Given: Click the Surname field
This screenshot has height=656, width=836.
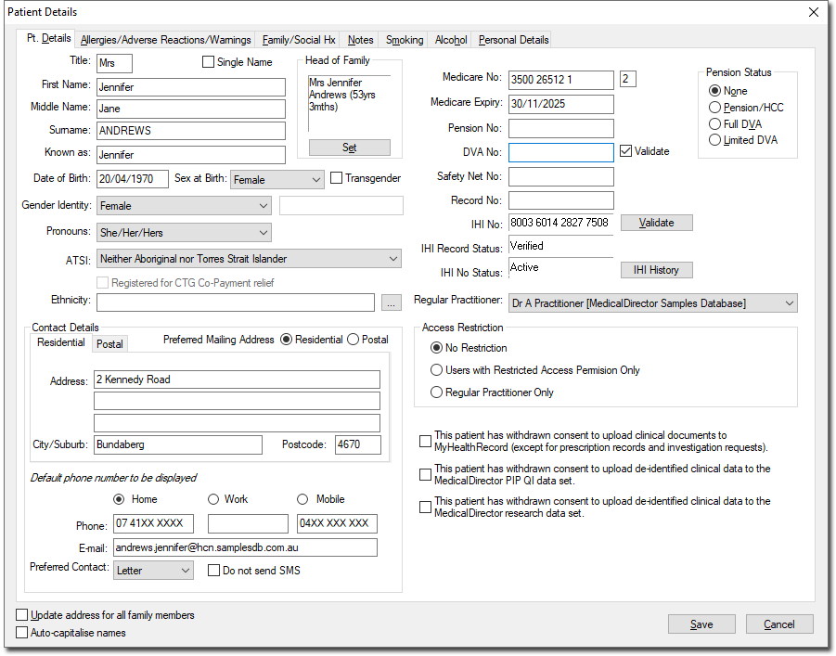Looking at the screenshot, I should pos(191,131).
